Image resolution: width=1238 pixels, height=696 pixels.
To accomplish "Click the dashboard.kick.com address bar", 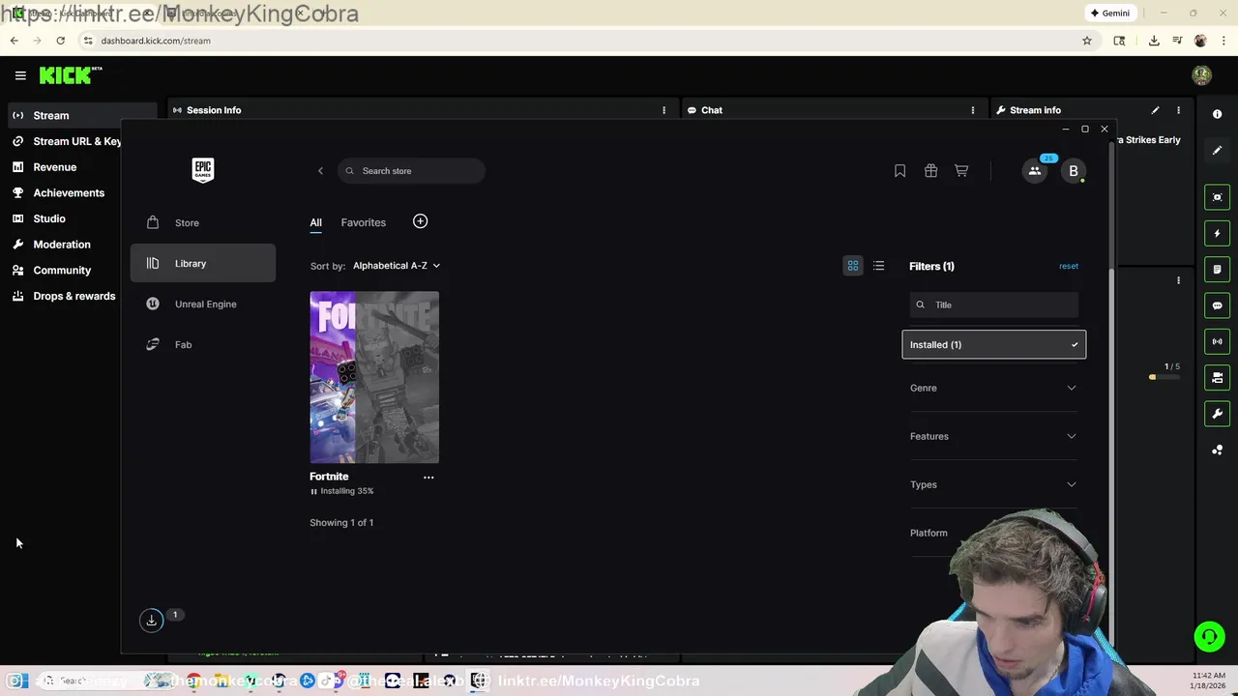I will (580, 41).
